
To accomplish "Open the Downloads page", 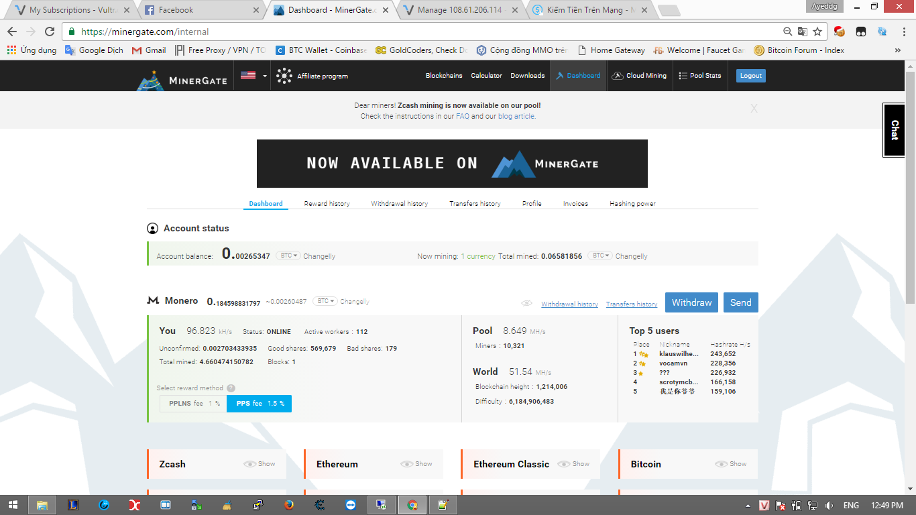I will [527, 76].
